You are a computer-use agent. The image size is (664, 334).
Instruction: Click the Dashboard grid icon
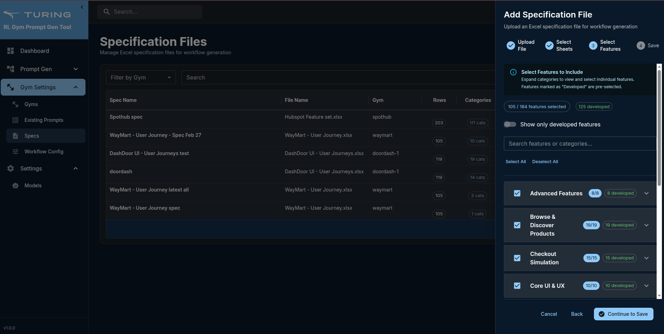(11, 51)
